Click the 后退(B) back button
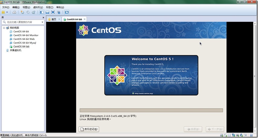Image resolution: width=258 pixels, height=138 pixels. point(193,129)
